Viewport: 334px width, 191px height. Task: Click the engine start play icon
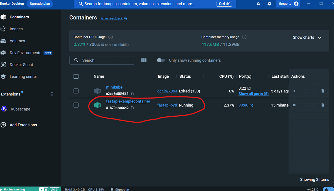coord(41,189)
